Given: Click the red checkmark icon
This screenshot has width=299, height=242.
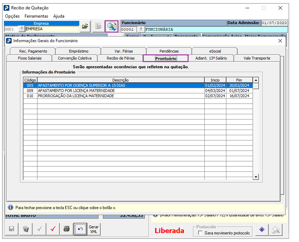Looking at the screenshot, I should pyautogui.click(x=53, y=229).
